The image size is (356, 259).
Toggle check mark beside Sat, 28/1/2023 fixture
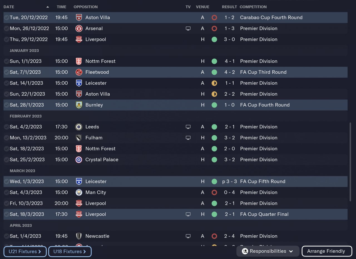point(6,105)
